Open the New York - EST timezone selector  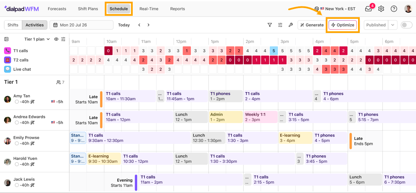point(335,9)
